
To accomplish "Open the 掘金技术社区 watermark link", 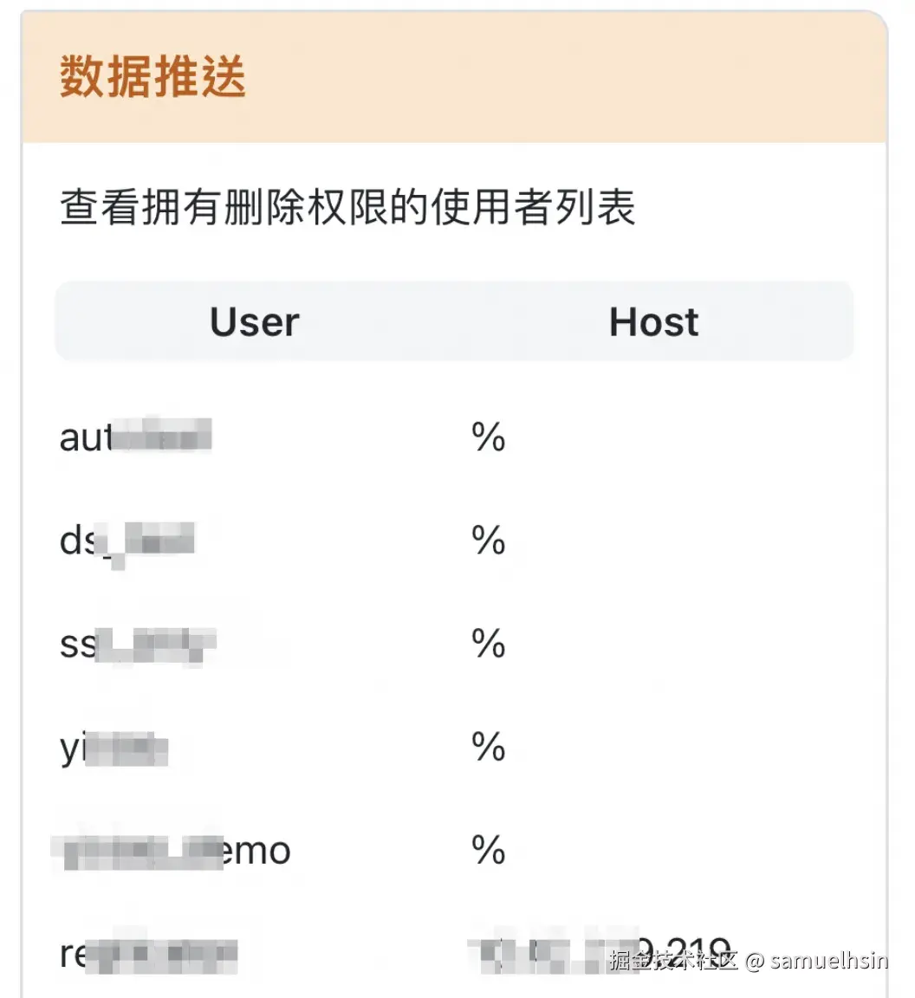I will [672, 960].
